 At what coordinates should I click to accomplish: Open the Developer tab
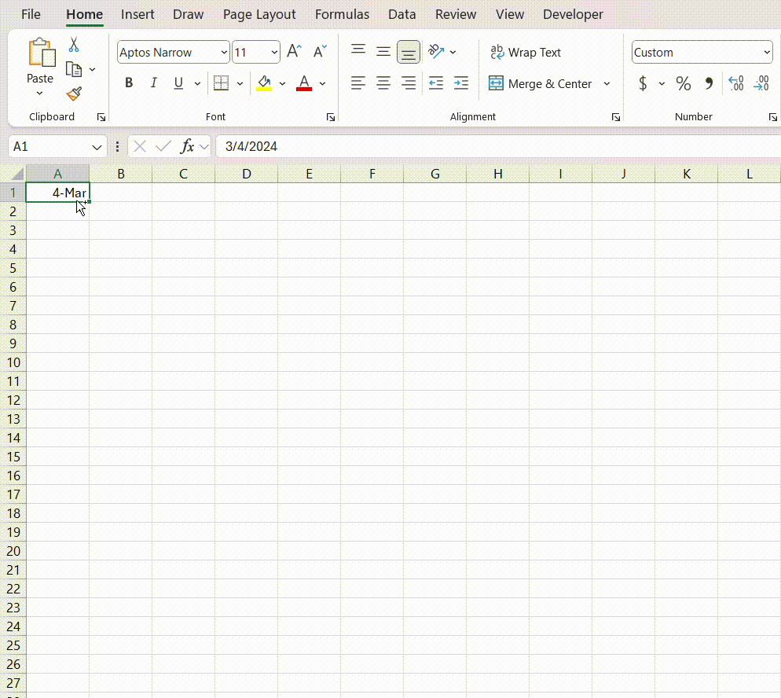573,14
